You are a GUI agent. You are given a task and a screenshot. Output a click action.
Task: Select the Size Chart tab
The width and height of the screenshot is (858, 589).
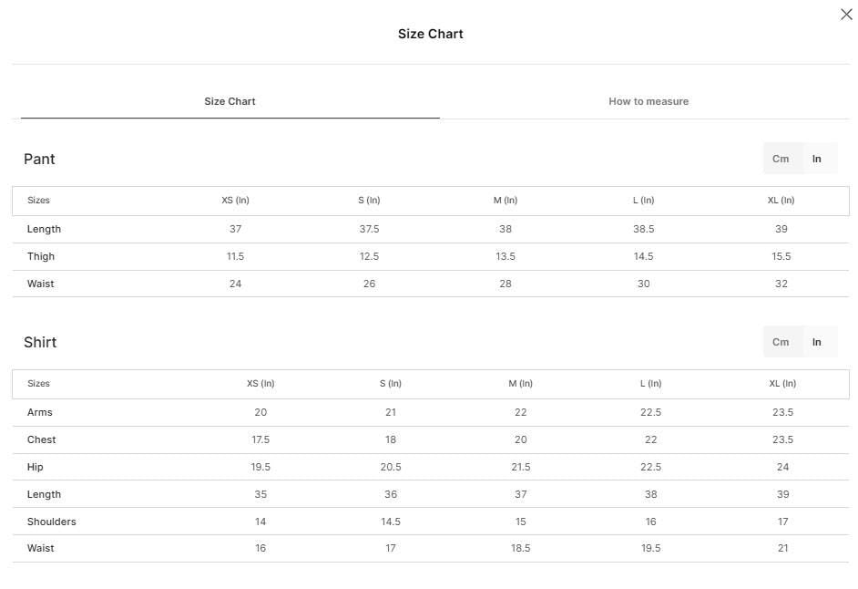[x=230, y=101]
